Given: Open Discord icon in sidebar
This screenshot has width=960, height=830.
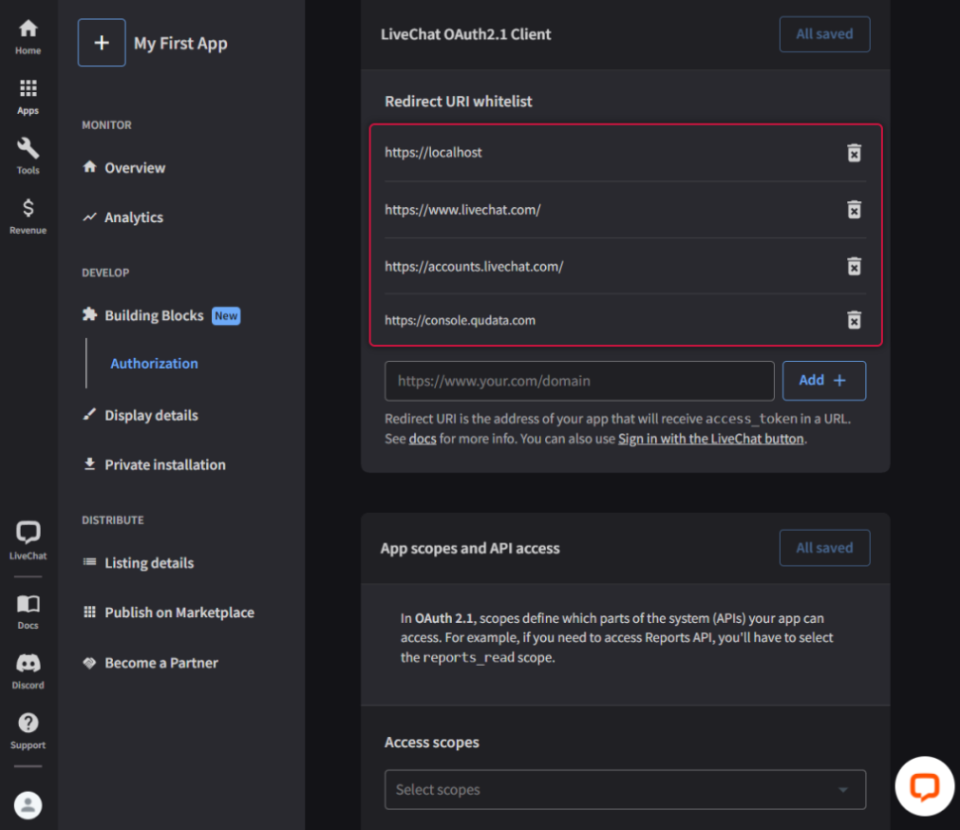Looking at the screenshot, I should tap(28, 670).
